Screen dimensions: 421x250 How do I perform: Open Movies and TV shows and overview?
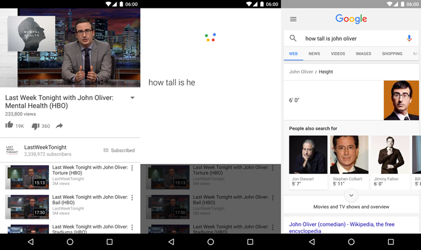point(351,207)
